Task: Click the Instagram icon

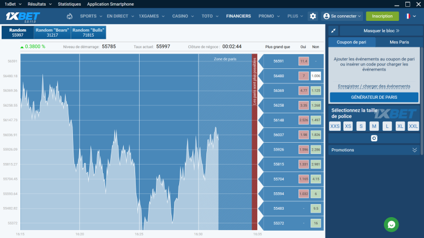Action: [374, 138]
